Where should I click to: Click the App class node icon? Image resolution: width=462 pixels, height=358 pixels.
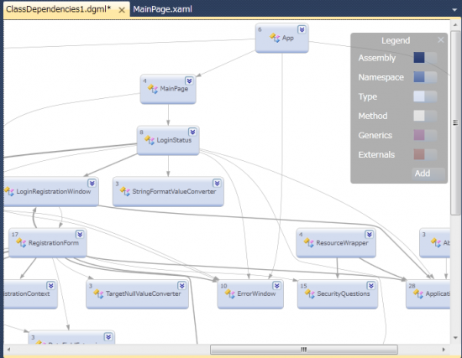click(x=275, y=38)
